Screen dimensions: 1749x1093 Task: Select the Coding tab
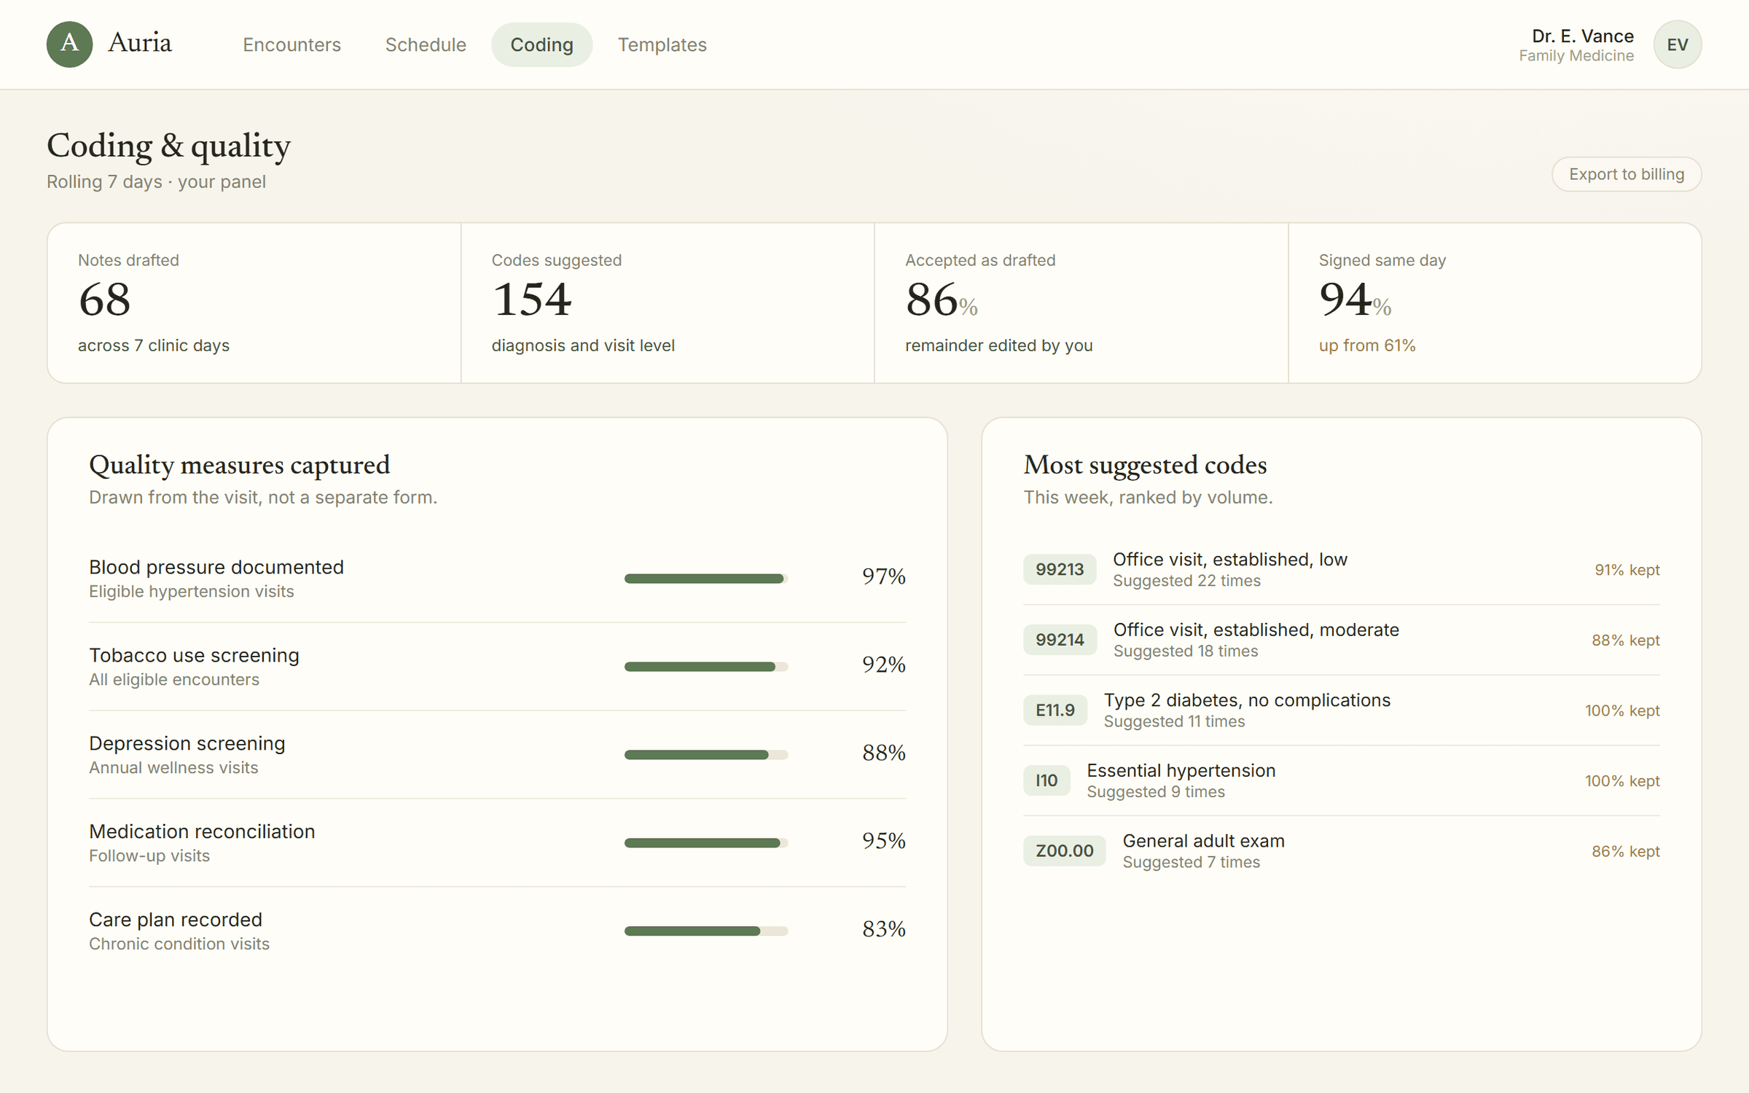pyautogui.click(x=541, y=44)
